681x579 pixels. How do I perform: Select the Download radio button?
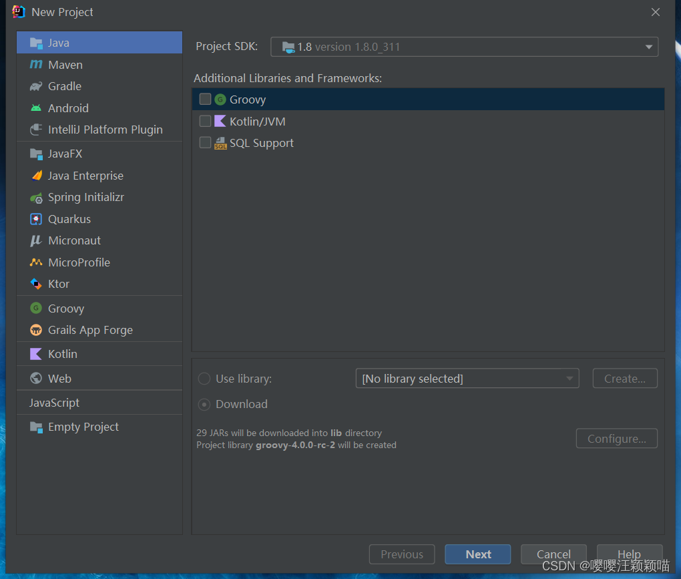pos(204,405)
